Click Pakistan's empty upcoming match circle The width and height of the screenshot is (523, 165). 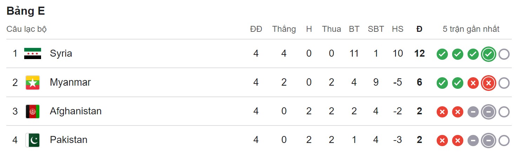504,141
